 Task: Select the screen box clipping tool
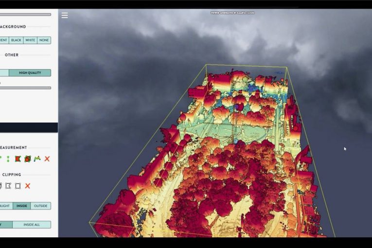18,186
